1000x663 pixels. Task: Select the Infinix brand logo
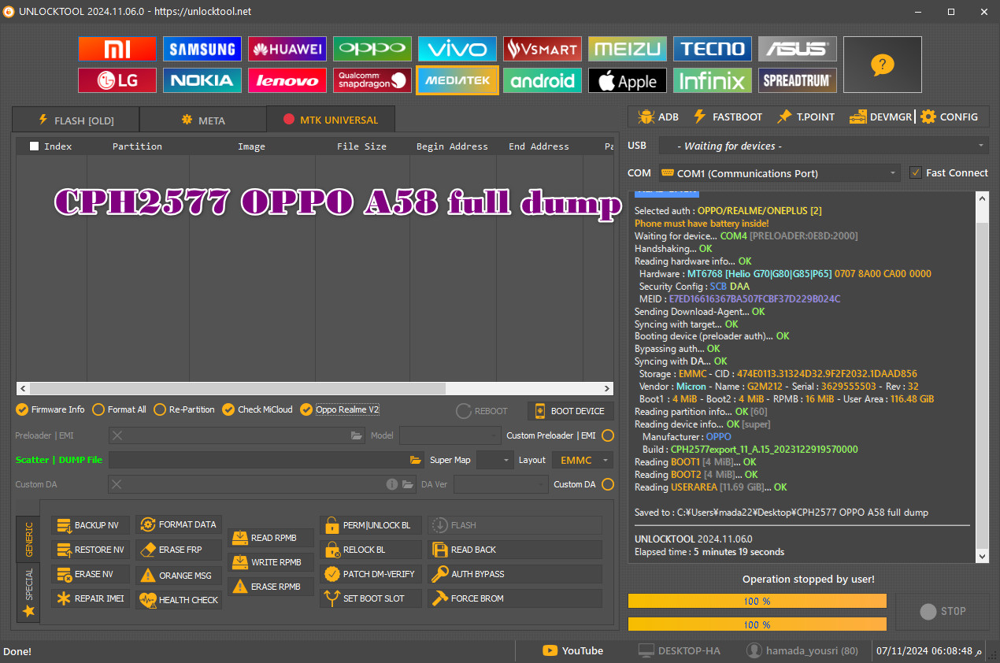713,80
